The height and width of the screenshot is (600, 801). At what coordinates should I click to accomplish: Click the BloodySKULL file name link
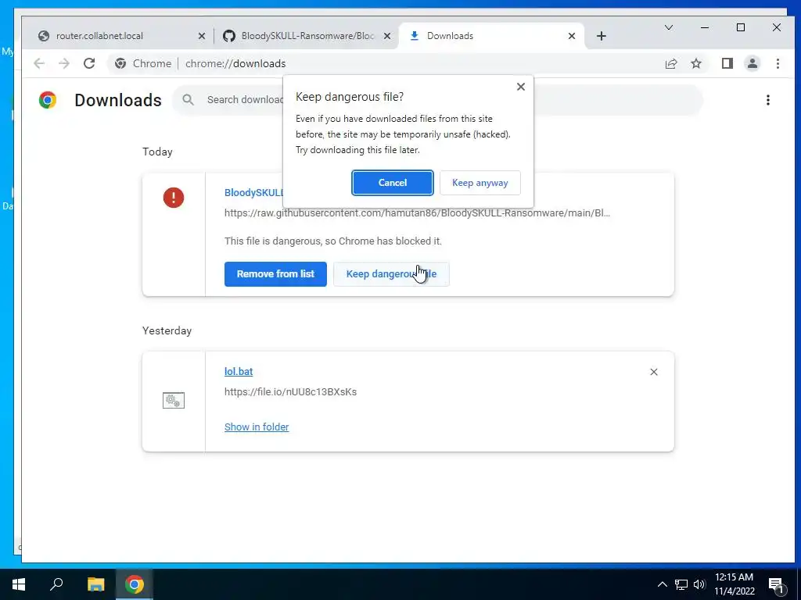(x=253, y=192)
